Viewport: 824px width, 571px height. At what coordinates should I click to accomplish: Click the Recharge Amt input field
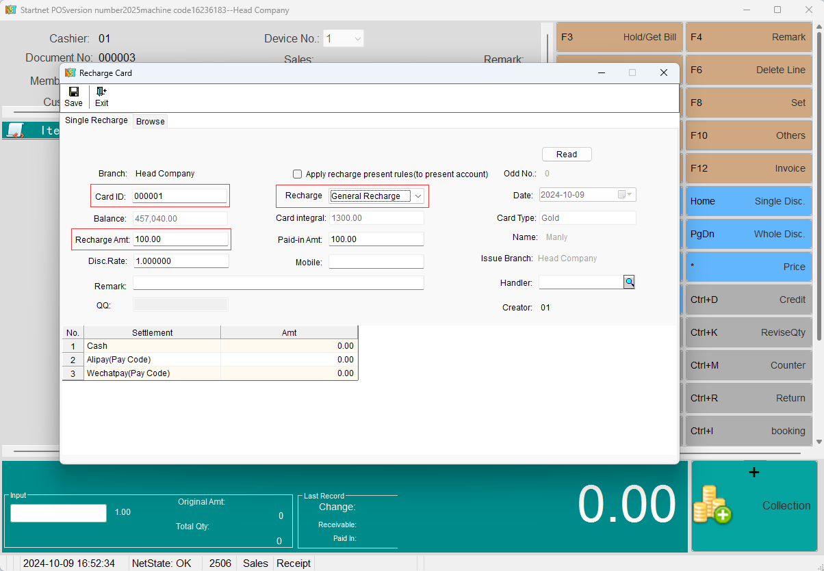pos(181,239)
